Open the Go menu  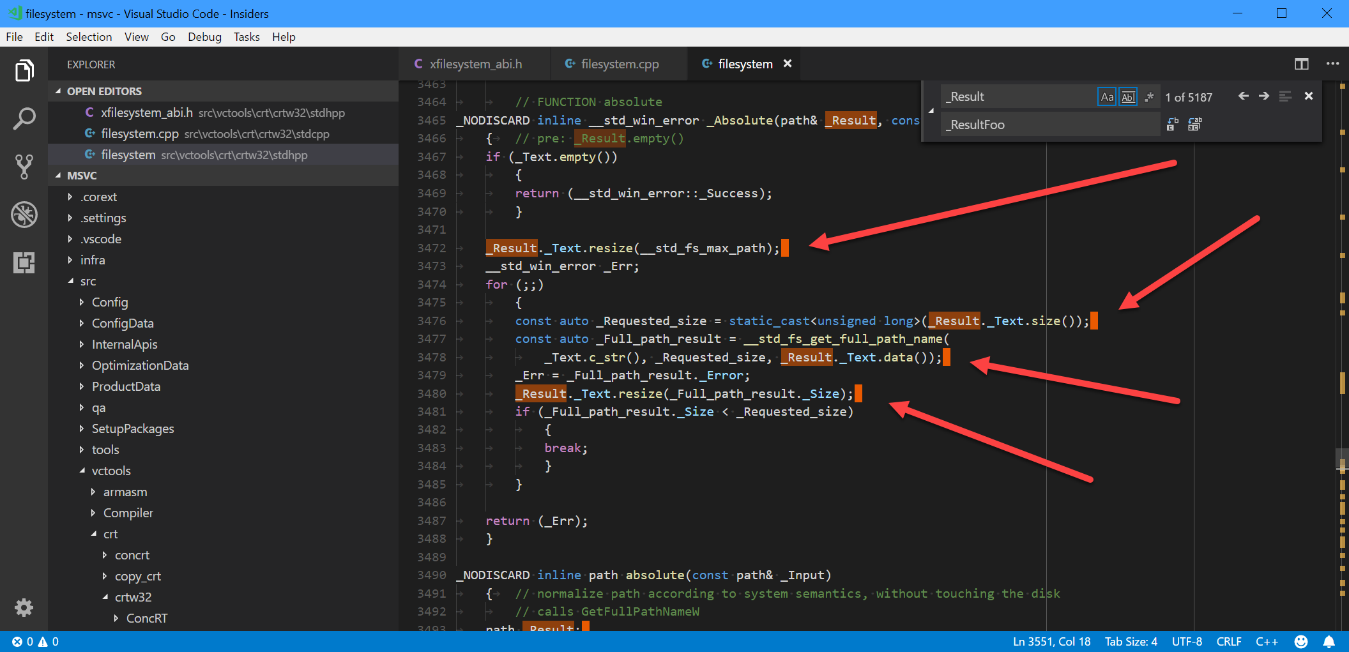pos(168,37)
